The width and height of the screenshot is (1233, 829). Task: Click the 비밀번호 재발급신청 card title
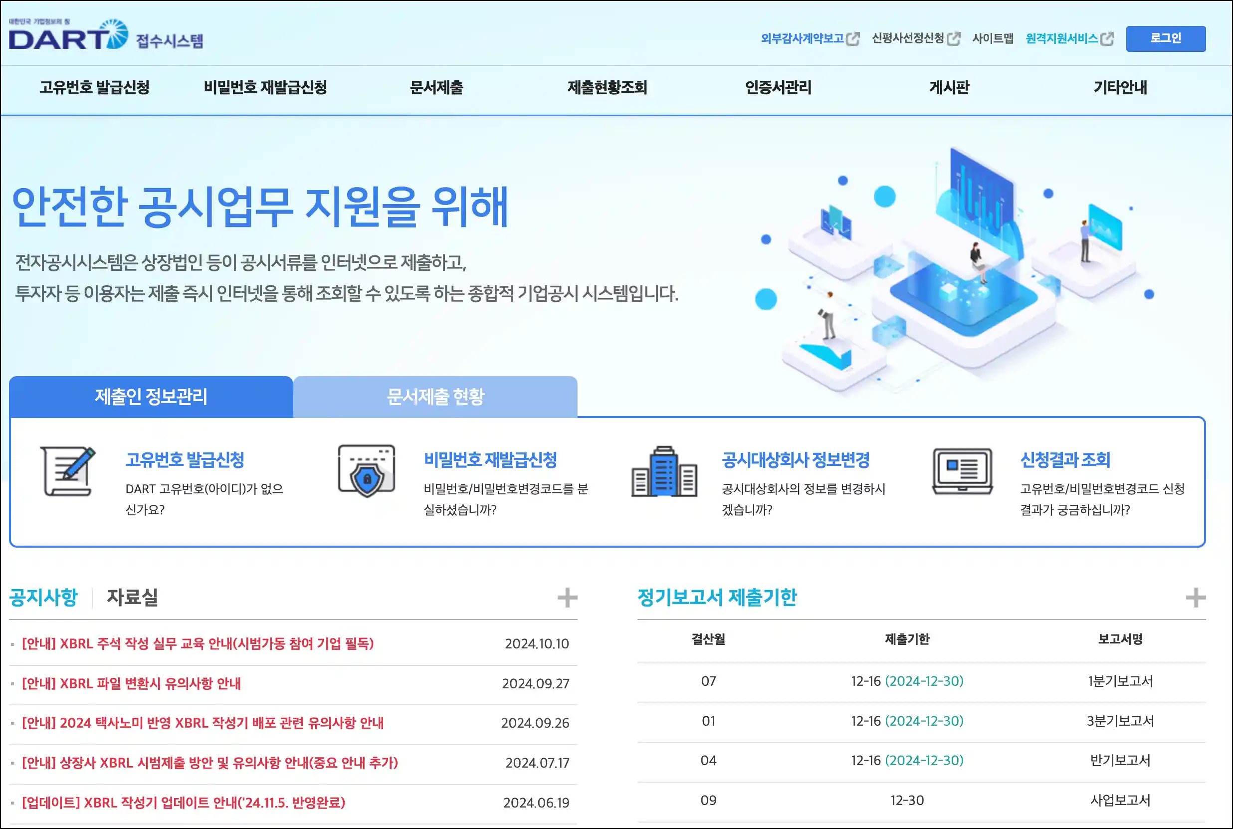[491, 460]
